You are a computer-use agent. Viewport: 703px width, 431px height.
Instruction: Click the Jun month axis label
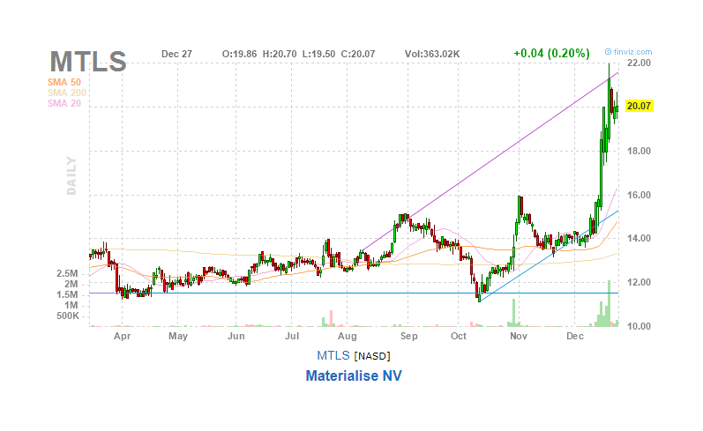click(x=236, y=336)
